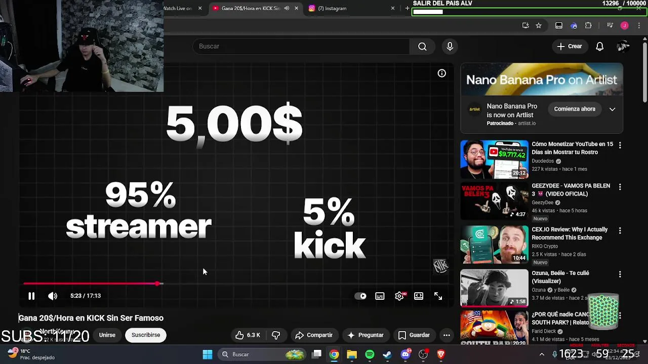Open Steam from the taskbar

pyautogui.click(x=387, y=354)
